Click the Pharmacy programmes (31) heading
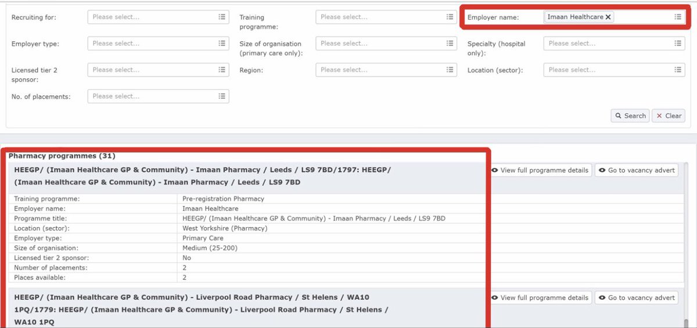The height and width of the screenshot is (328, 697). tap(62, 156)
